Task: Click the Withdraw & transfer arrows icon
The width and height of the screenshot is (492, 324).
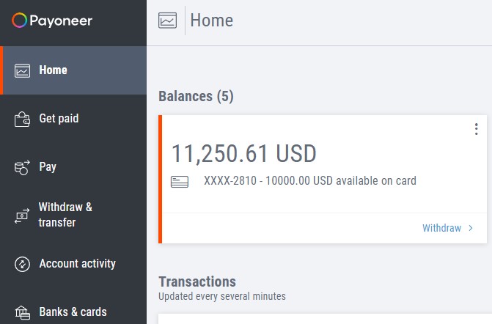Action: click(x=22, y=216)
